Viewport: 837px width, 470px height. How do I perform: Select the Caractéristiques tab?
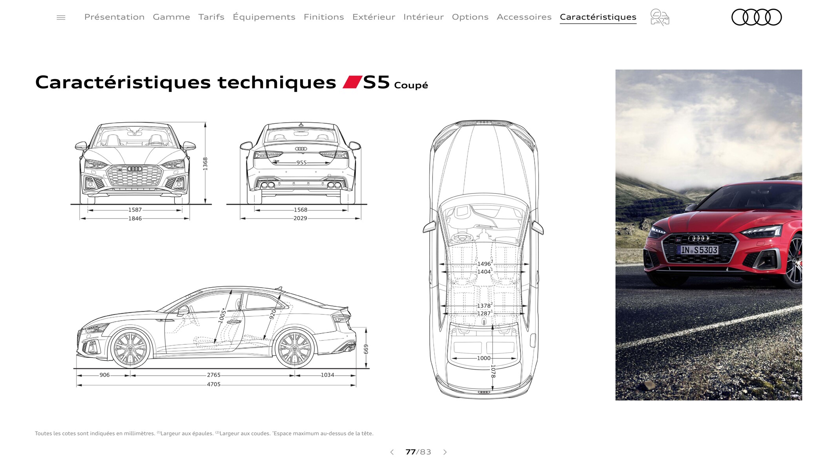[598, 17]
